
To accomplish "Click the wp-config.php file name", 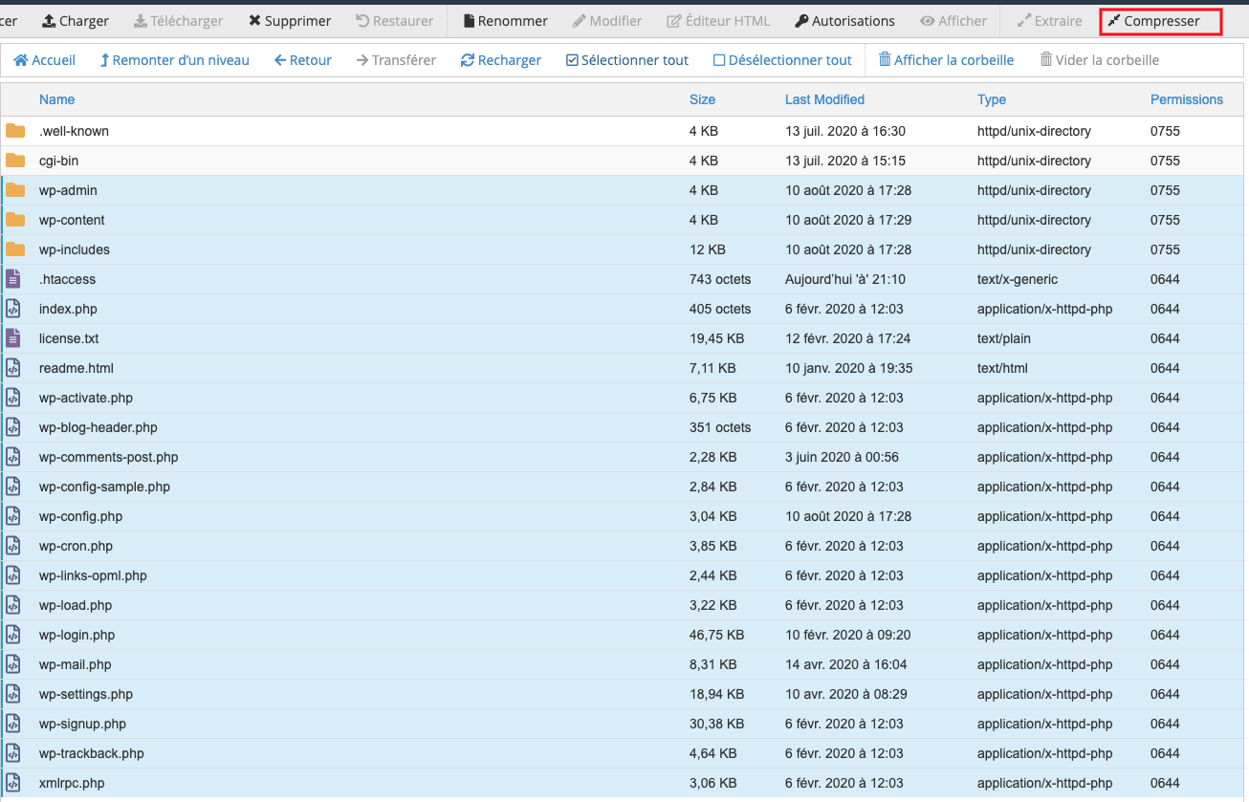I will click(80, 516).
